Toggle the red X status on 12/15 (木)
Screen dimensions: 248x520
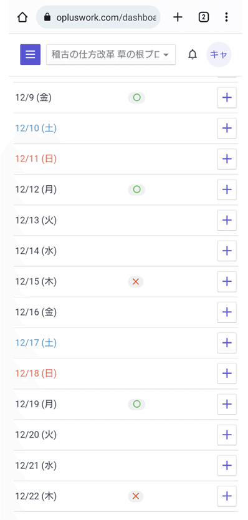[136, 282]
